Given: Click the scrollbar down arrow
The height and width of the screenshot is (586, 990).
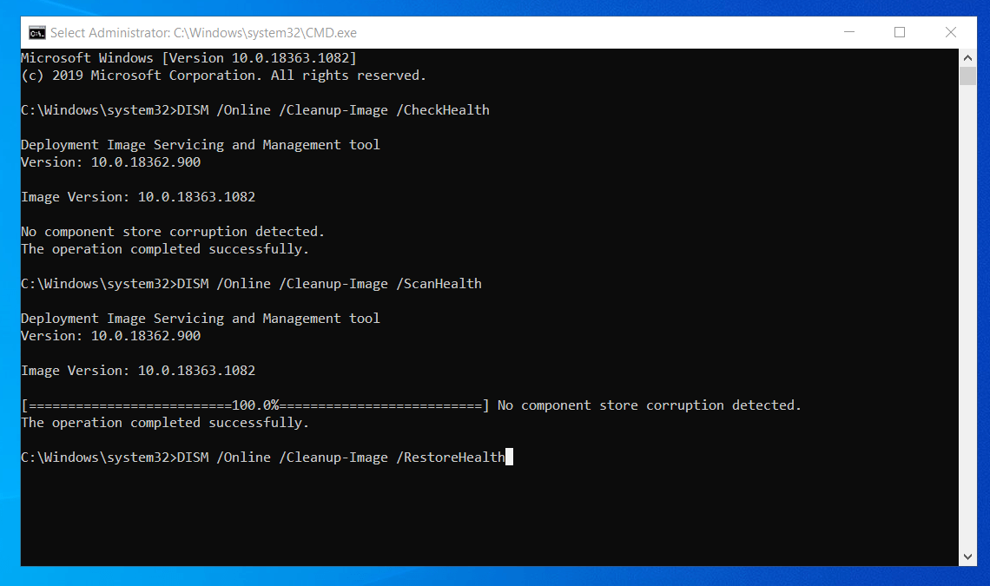Looking at the screenshot, I should pyautogui.click(x=967, y=557).
